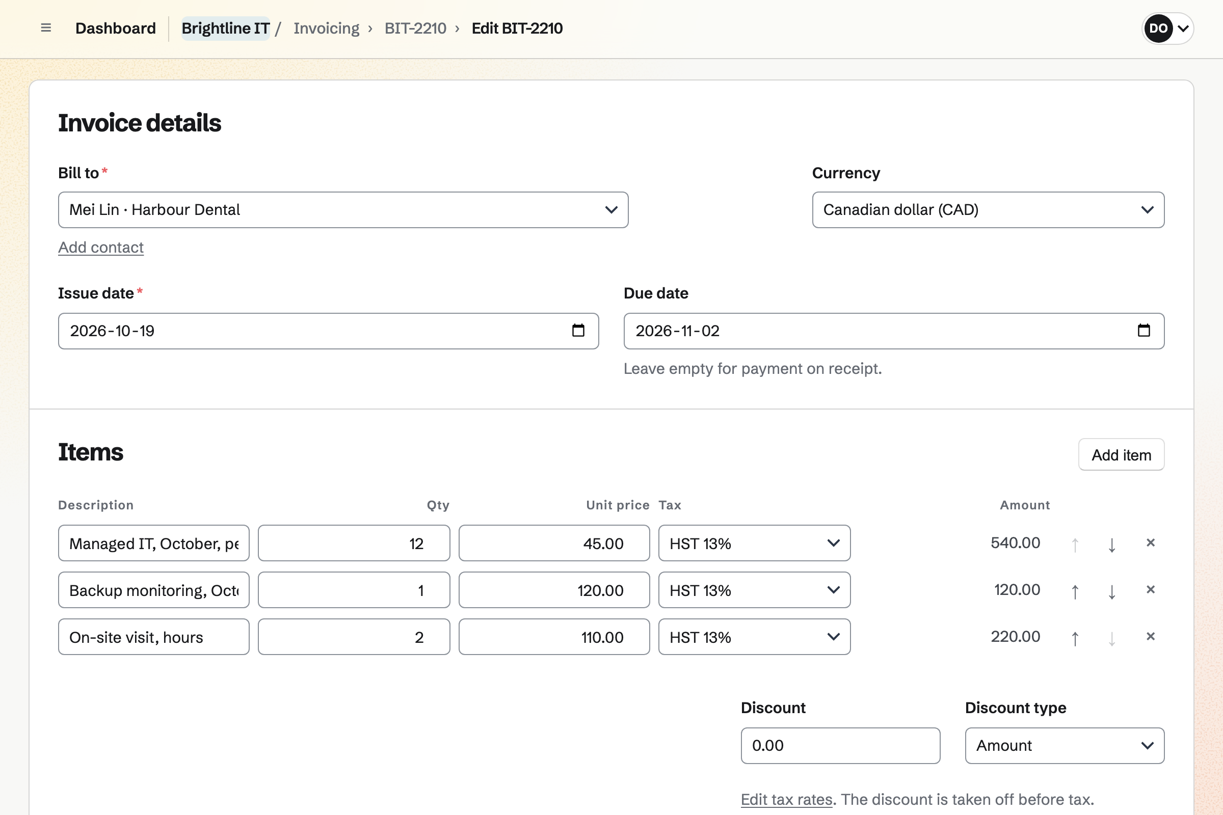Edit quantity for Backup monitoring row
This screenshot has width=1223, height=815.
pos(354,590)
